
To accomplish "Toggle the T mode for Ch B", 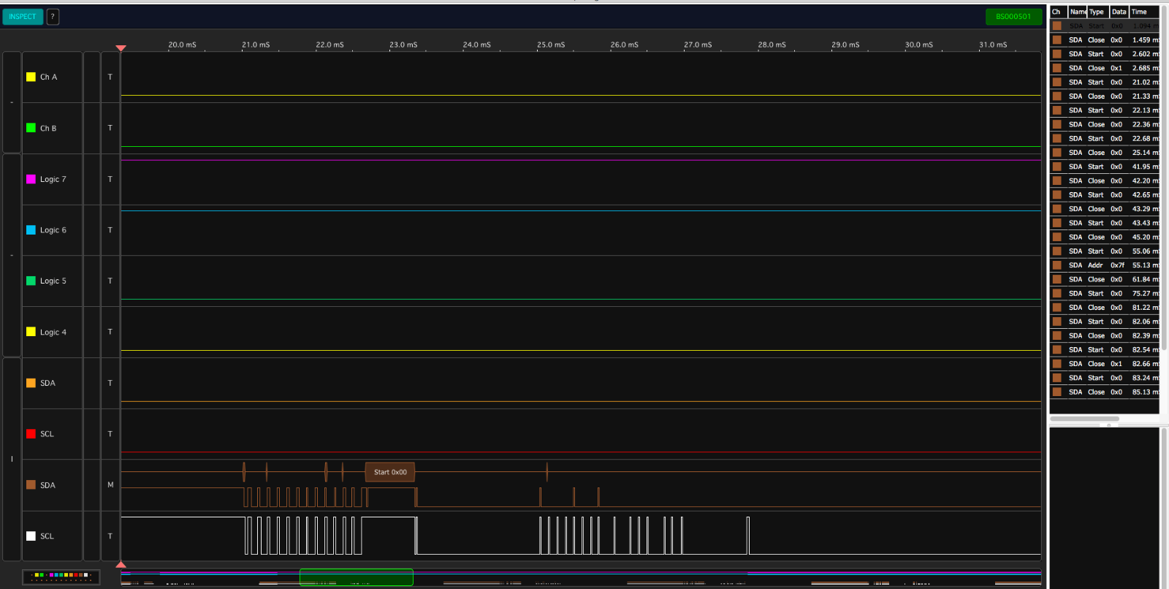I will (110, 128).
